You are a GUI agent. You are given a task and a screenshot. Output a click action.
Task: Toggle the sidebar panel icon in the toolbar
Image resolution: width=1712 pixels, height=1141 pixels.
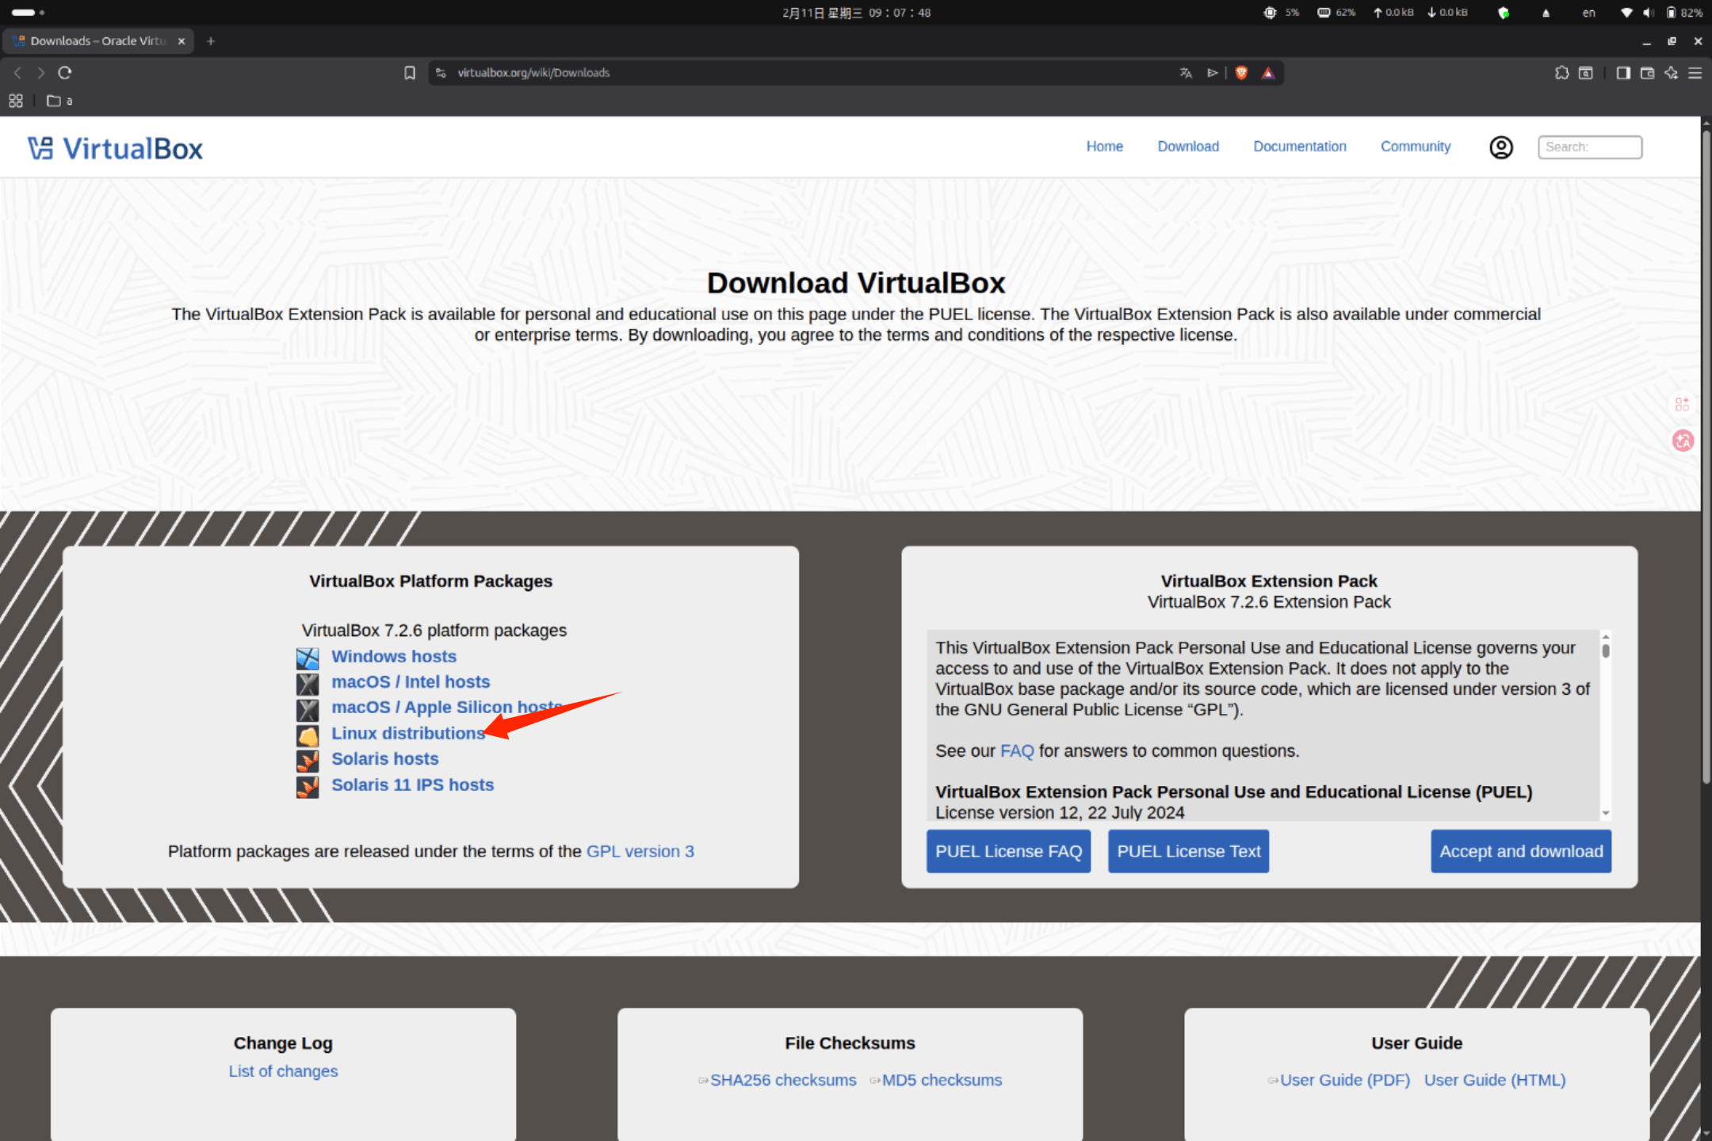pos(1622,72)
